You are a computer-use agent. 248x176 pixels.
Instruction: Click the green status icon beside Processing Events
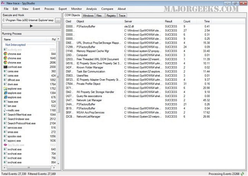(242, 174)
